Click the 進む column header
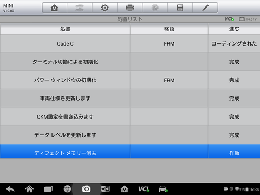260x195 pixels. pyautogui.click(x=234, y=29)
